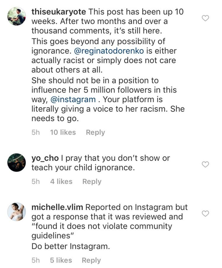Viewport: 222px width, 268px height.
Task: Open thiseukaryote's profile picture
Action: click(17, 16)
